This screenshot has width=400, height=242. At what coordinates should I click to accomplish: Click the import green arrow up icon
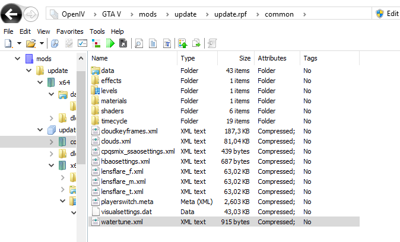[x=183, y=43]
